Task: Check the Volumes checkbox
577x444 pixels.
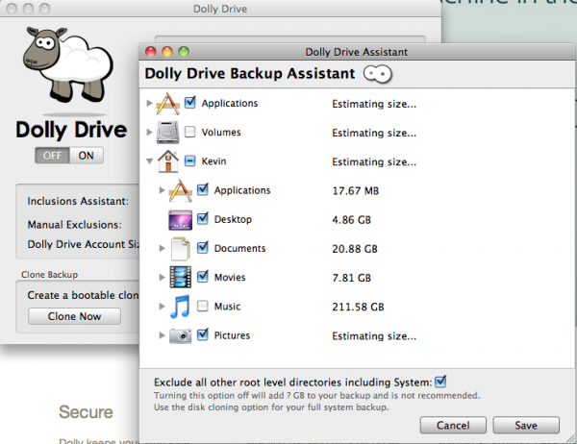Action: click(x=189, y=132)
